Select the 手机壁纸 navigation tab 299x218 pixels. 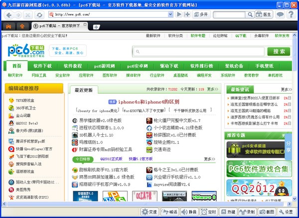(264, 66)
